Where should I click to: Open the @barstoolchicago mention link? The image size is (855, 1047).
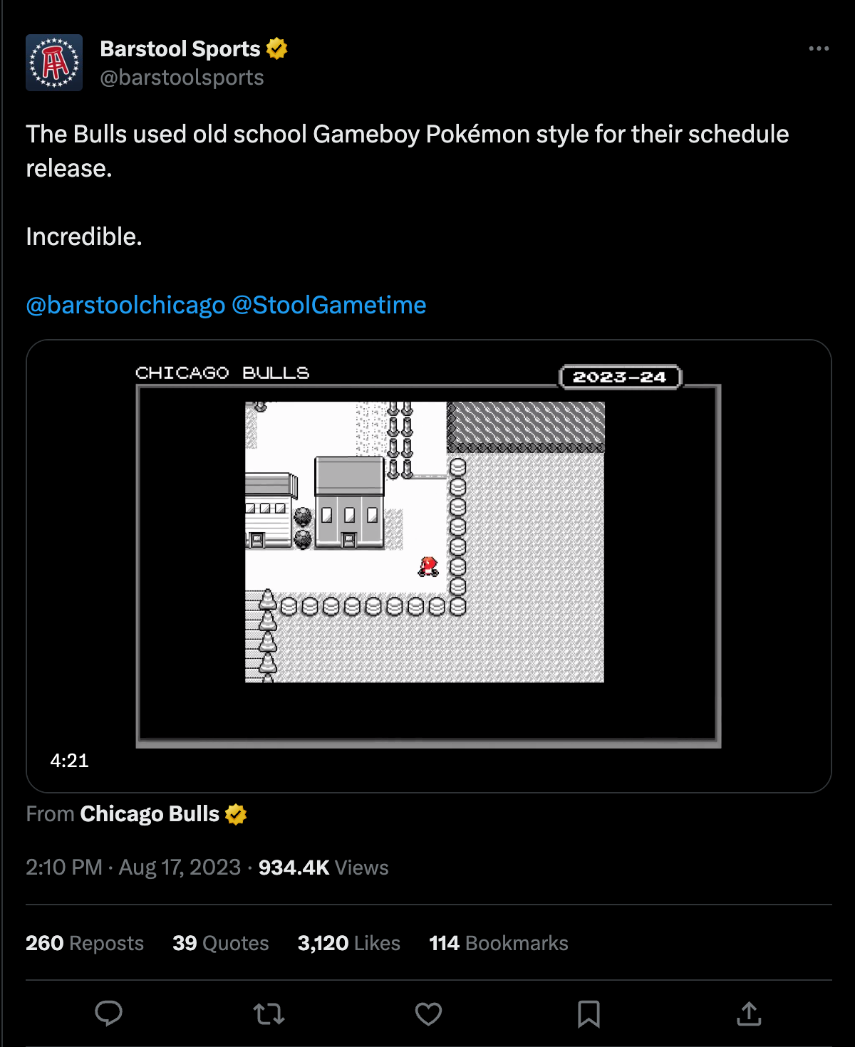click(125, 305)
